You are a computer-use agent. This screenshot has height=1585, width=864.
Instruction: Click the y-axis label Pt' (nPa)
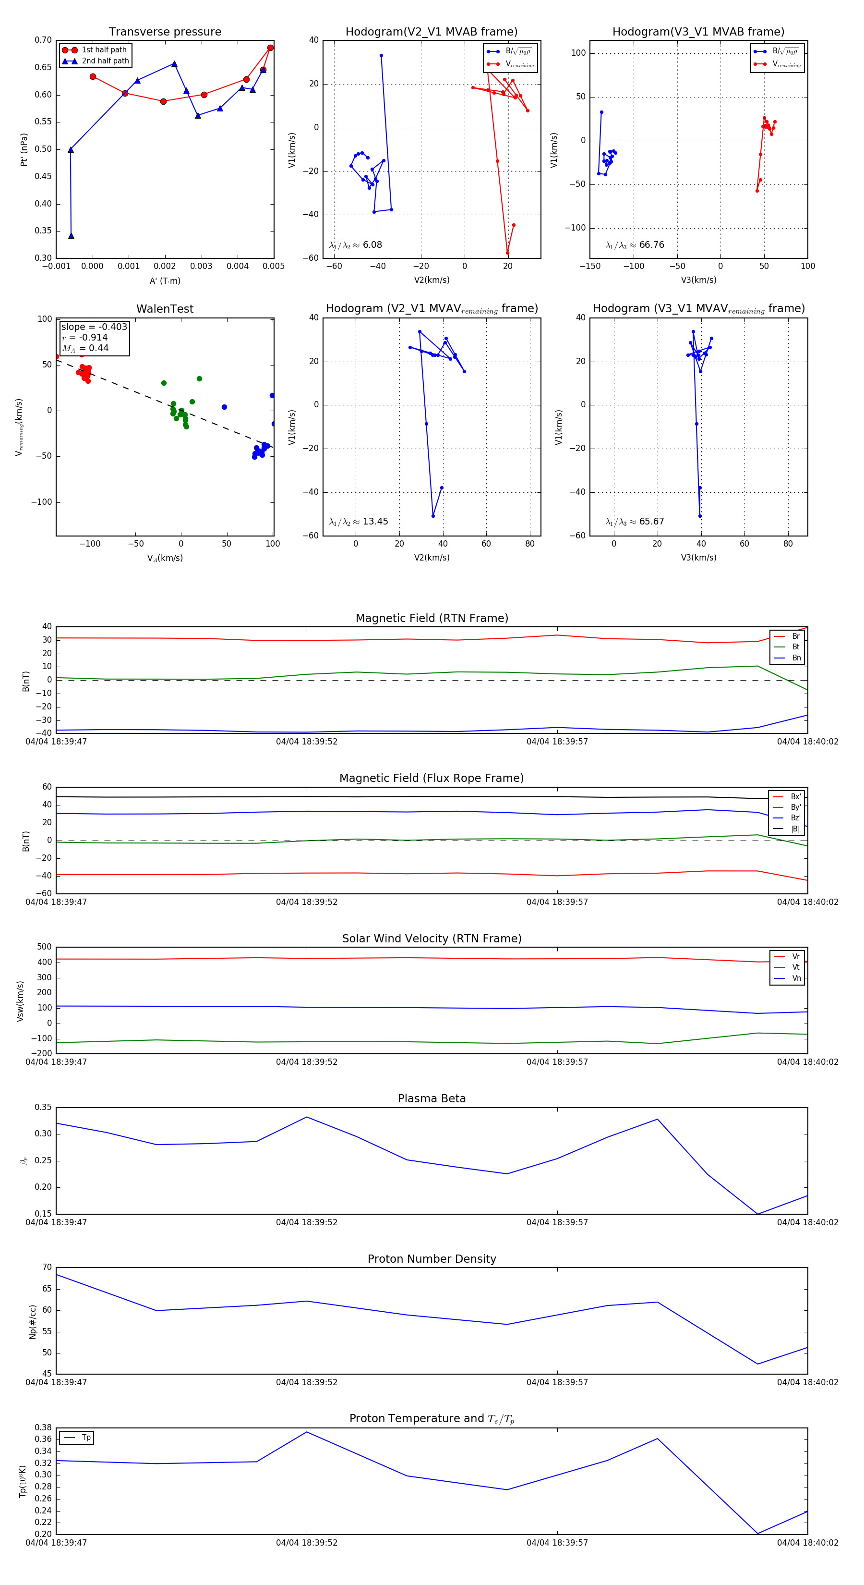tap(24, 149)
